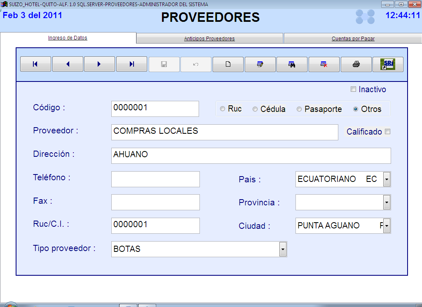Viewport: 422px width, 307px height.
Task: Open the Cuentas por Pagar tab
Action: 353,39
